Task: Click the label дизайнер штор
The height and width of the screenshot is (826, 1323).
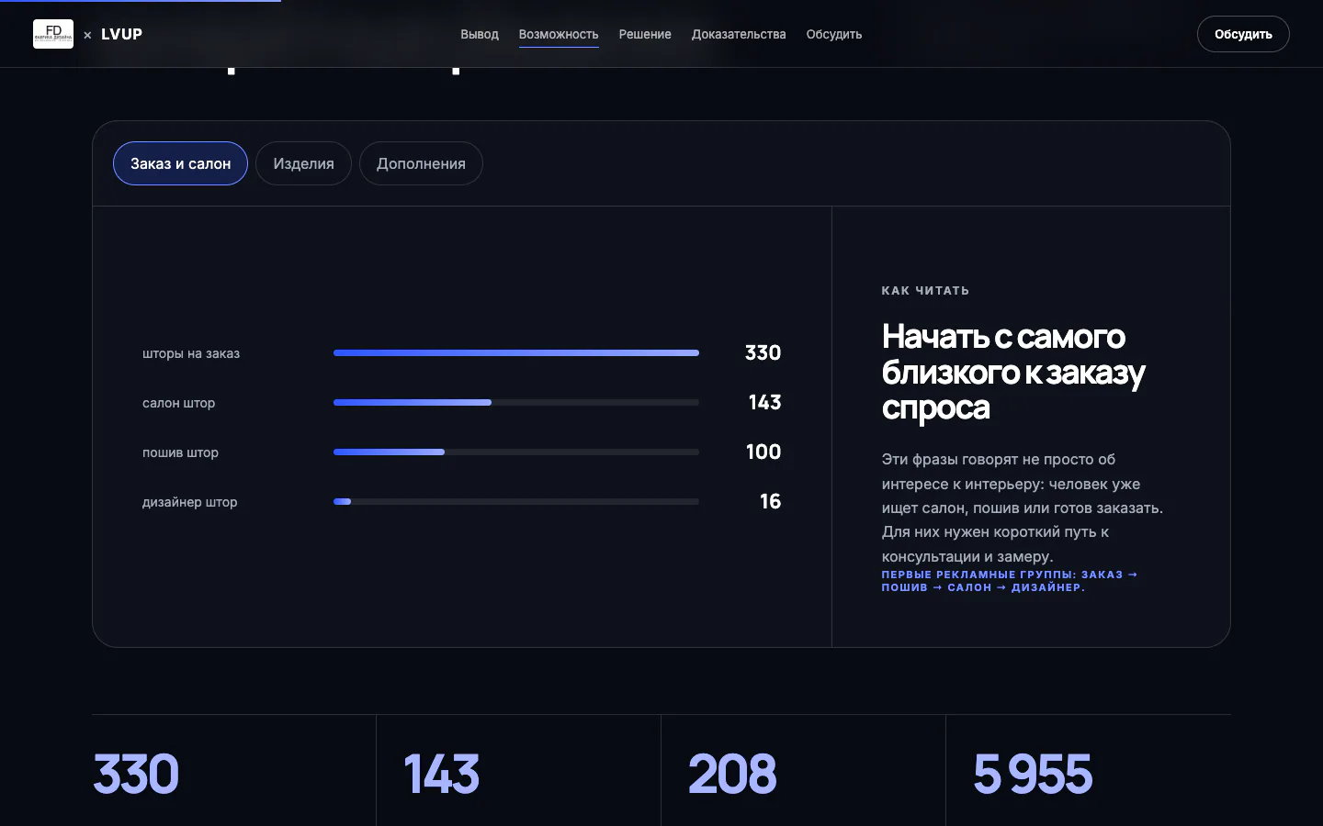Action: point(189,502)
